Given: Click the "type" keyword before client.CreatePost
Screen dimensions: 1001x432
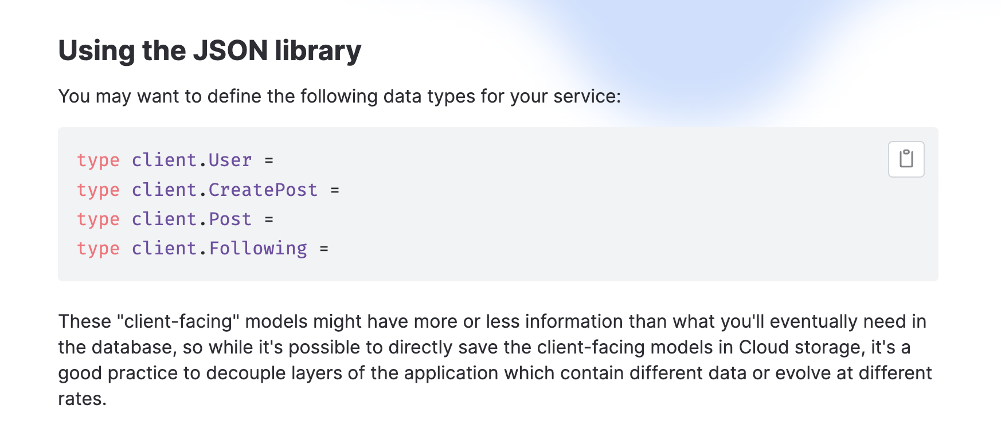Looking at the screenshot, I should [x=99, y=190].
